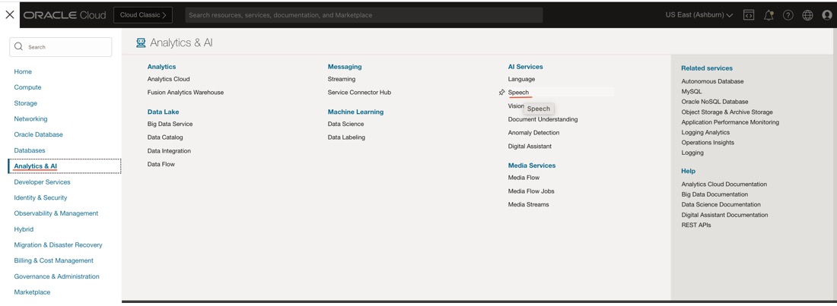Open Big Data Documentation help link

(714, 194)
